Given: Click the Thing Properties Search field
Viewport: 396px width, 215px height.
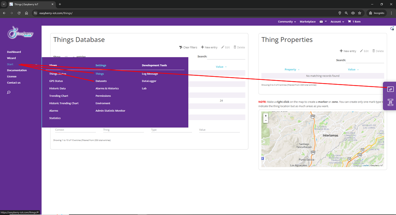Looking at the screenshot, I should pyautogui.click(x=365, y=60).
